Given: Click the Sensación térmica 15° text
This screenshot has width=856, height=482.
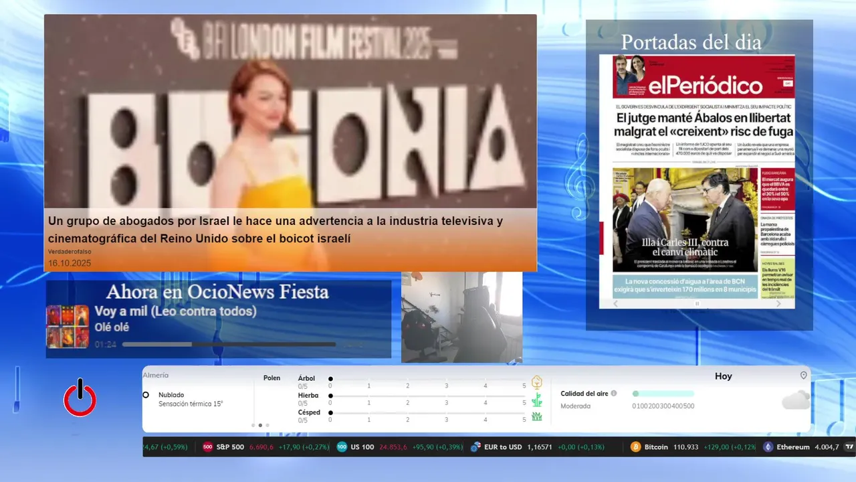Looking at the screenshot, I should point(191,404).
